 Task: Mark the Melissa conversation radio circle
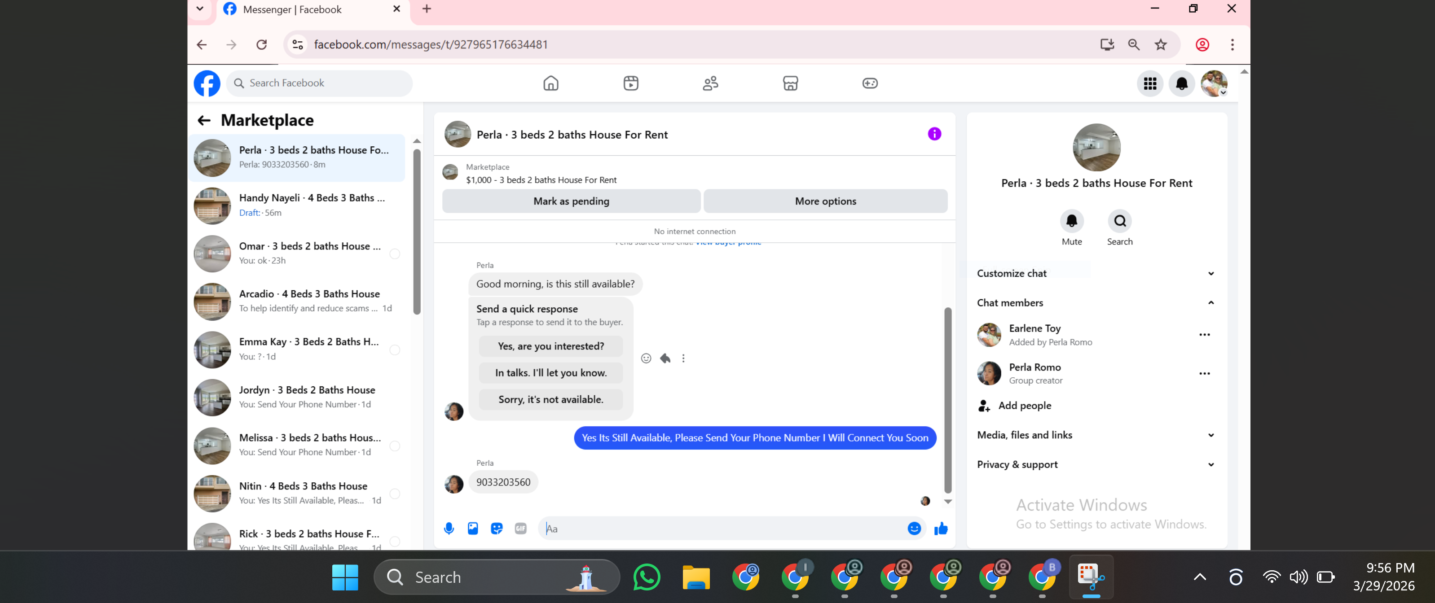click(x=394, y=446)
